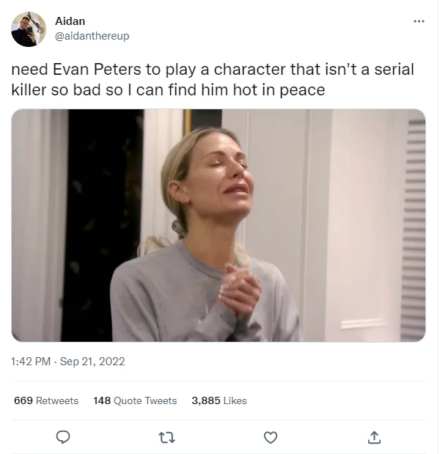View the 669 Retweets list

46,400
